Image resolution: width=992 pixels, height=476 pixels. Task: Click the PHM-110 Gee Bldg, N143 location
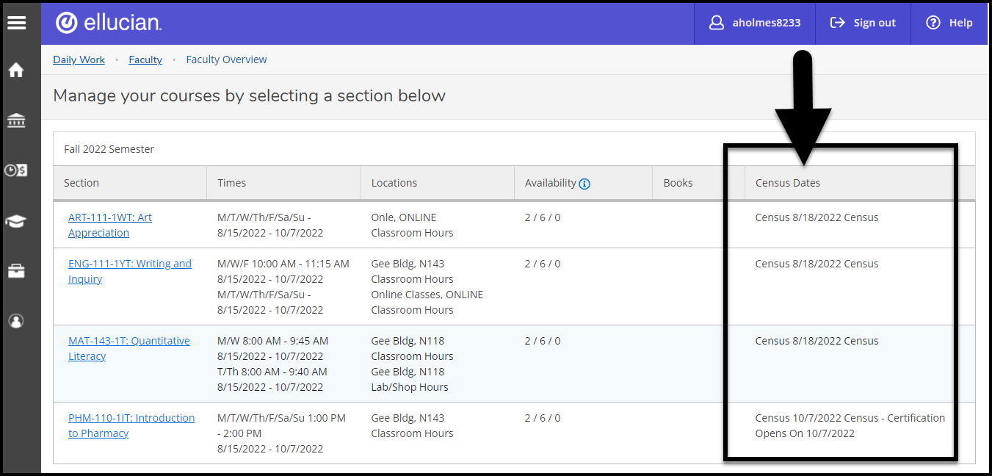pyautogui.click(x=408, y=418)
